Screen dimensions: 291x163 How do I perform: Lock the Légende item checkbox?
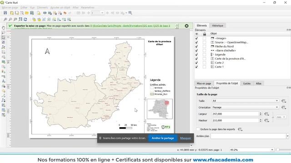(x=204, y=54)
